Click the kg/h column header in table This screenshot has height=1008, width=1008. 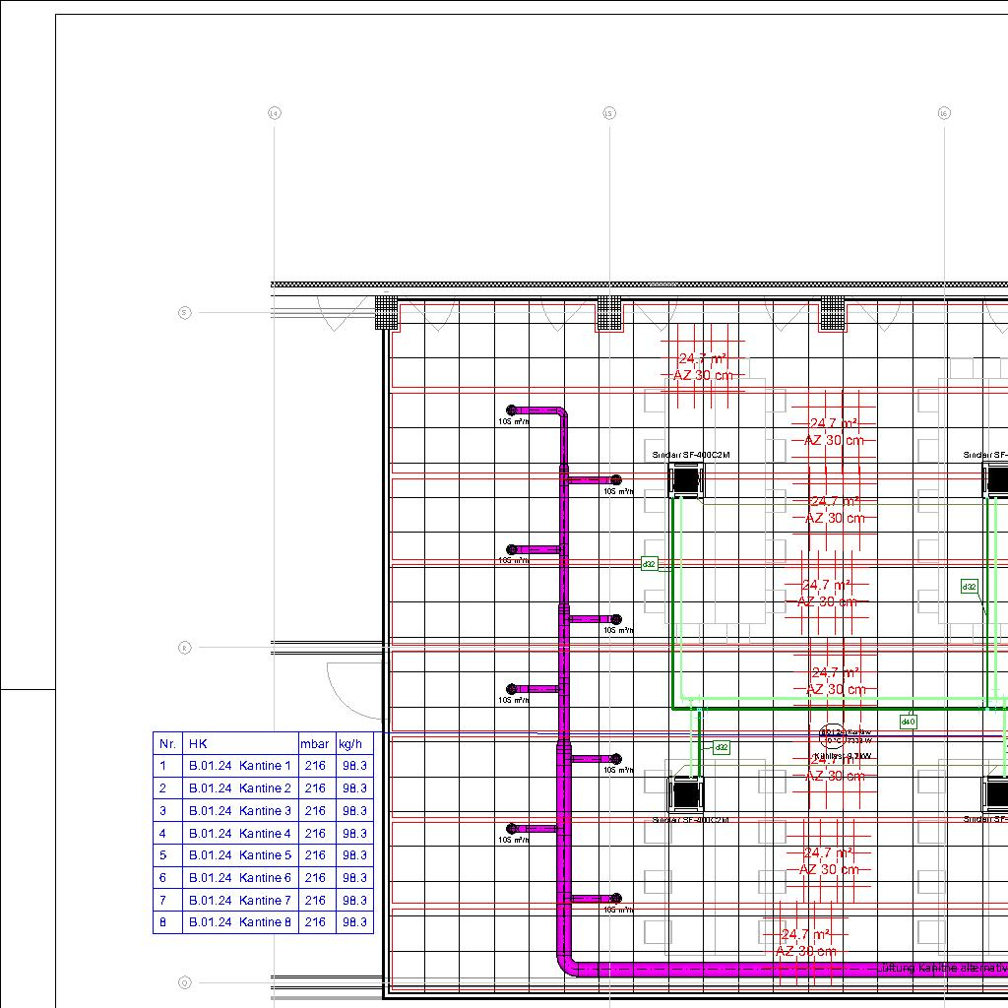(352, 743)
